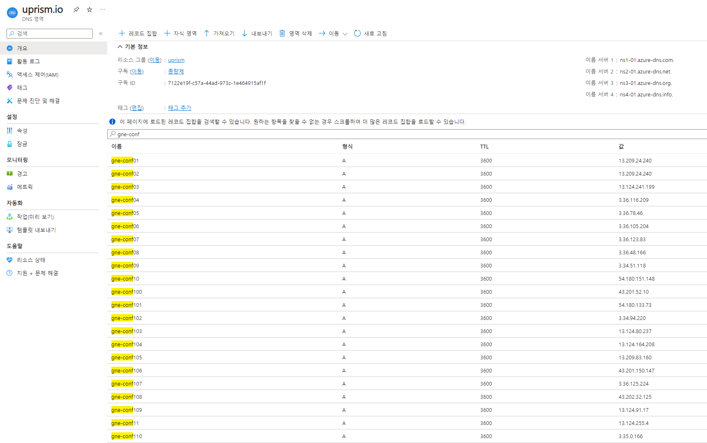Open the 종량제 subscription link
Image resolution: width=707 pixels, height=443 pixels.
pyautogui.click(x=176, y=71)
